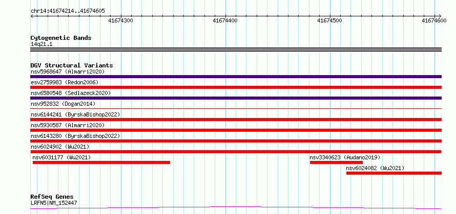Image resolution: width=456 pixels, height=214 pixels.
Task: Click the 41674600 ruler coordinate
Action: pos(434,20)
